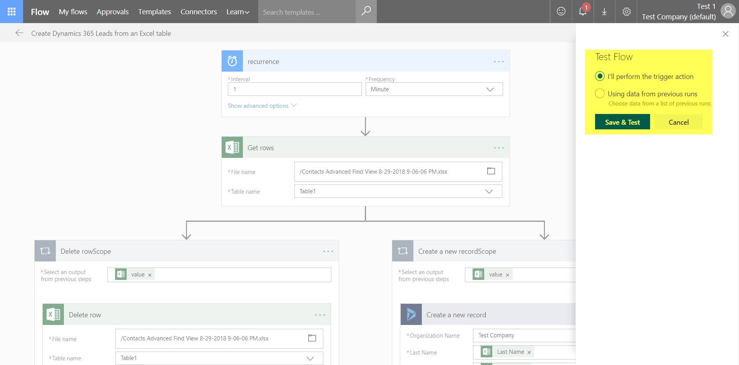Image resolution: width=739 pixels, height=365 pixels.
Task: Select I'll perform the trigger action
Action: point(600,76)
